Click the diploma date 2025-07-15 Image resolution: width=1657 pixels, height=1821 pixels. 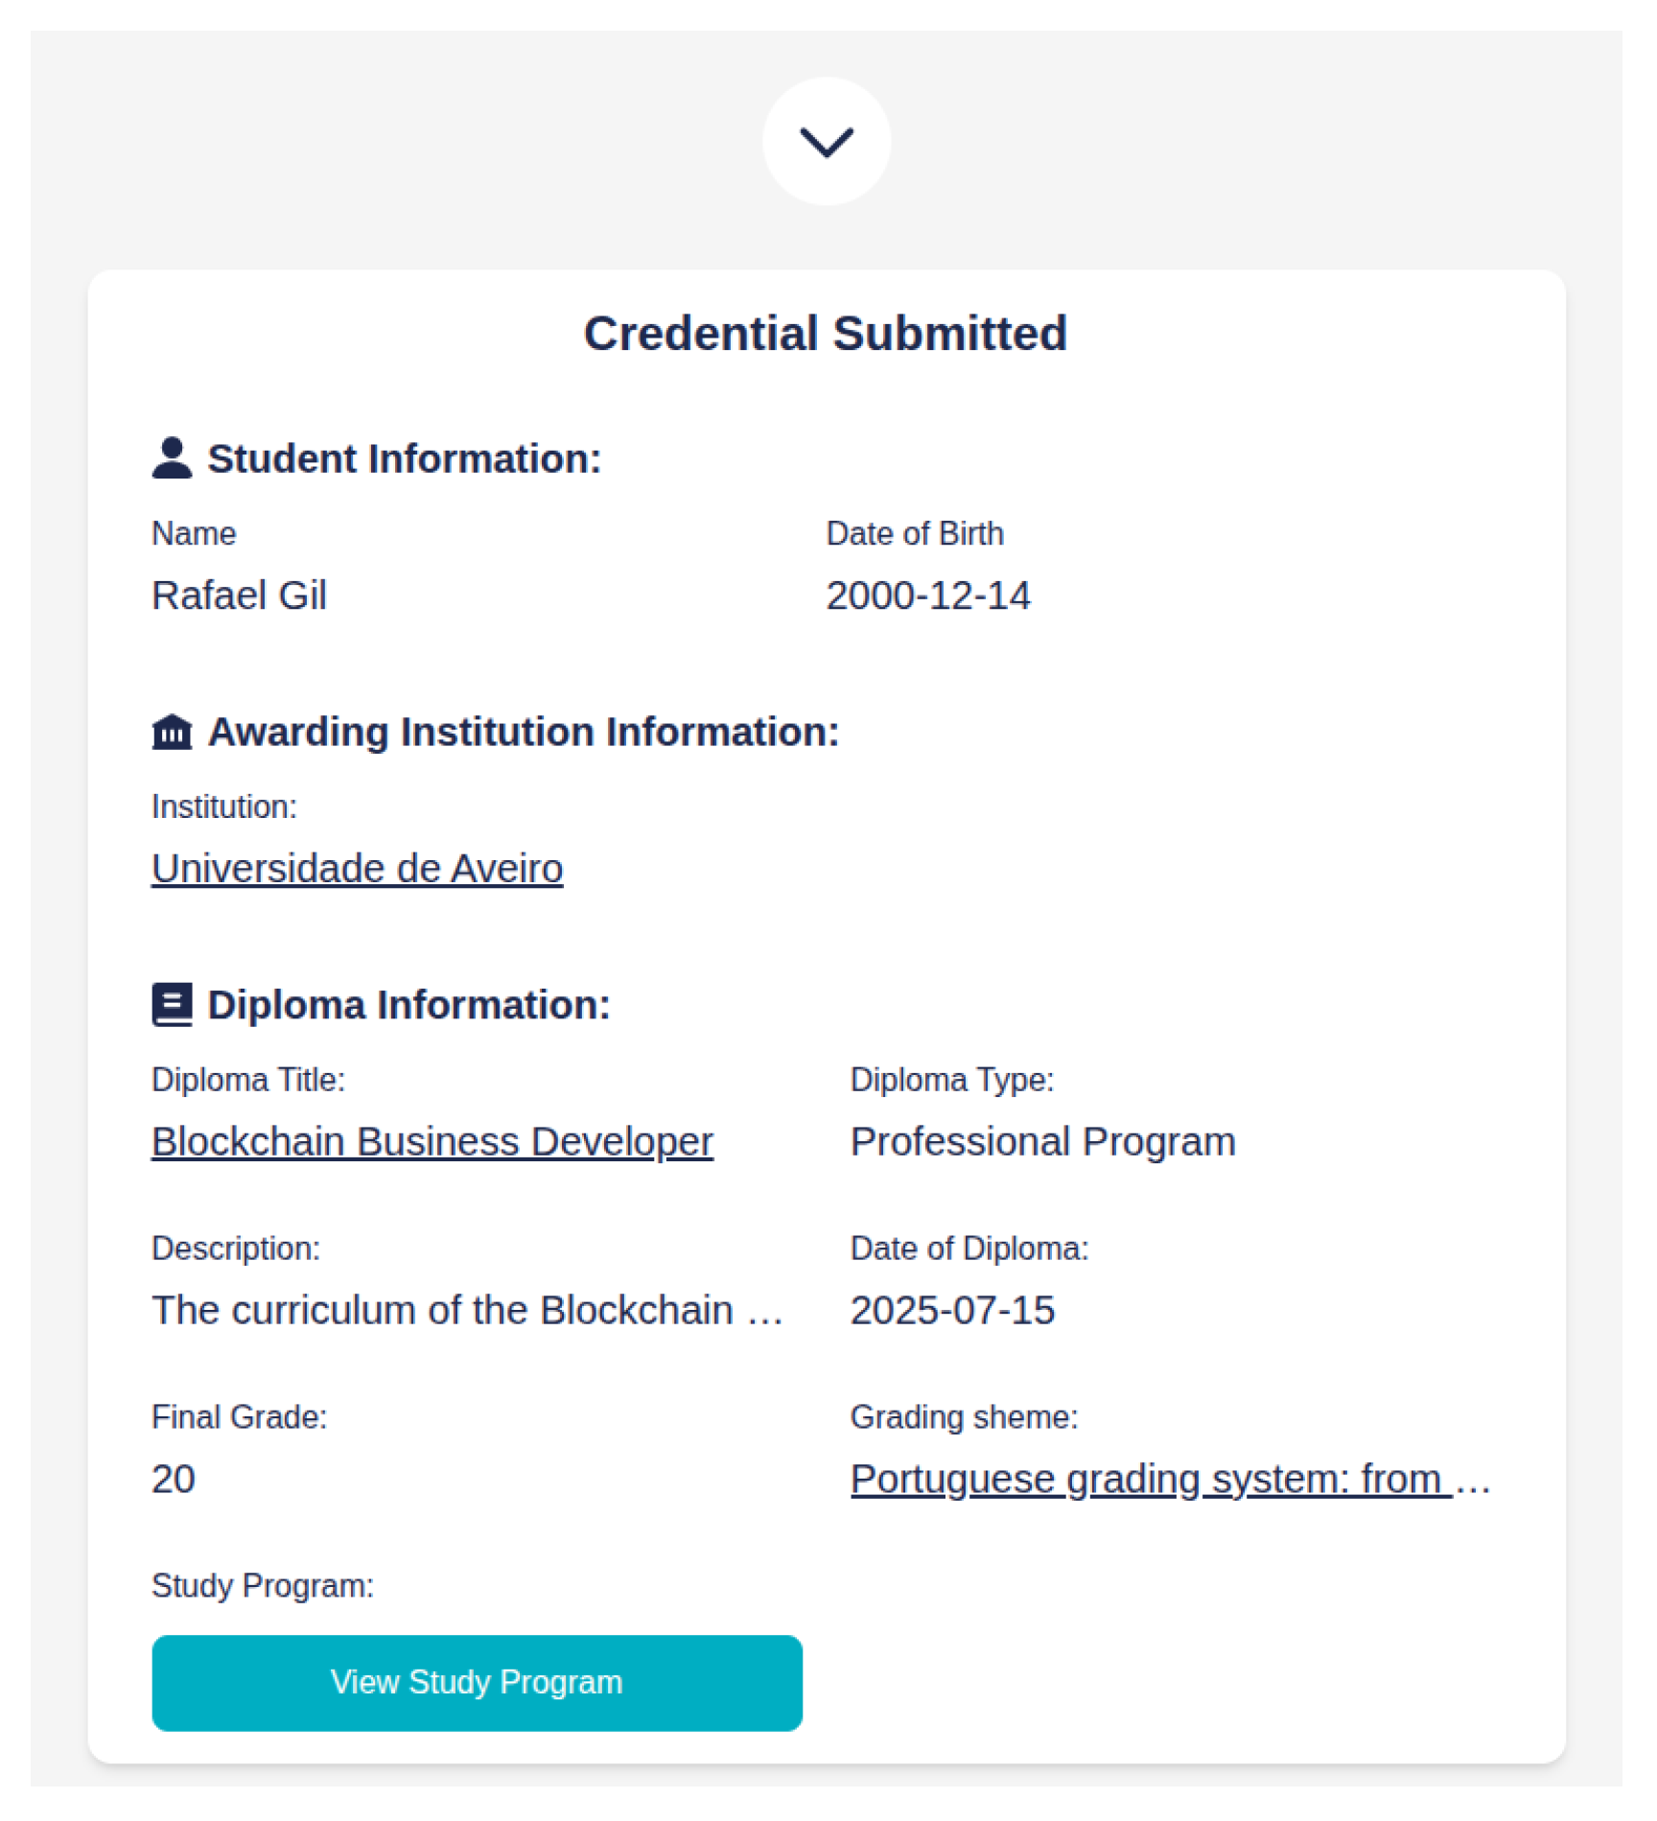point(952,1311)
